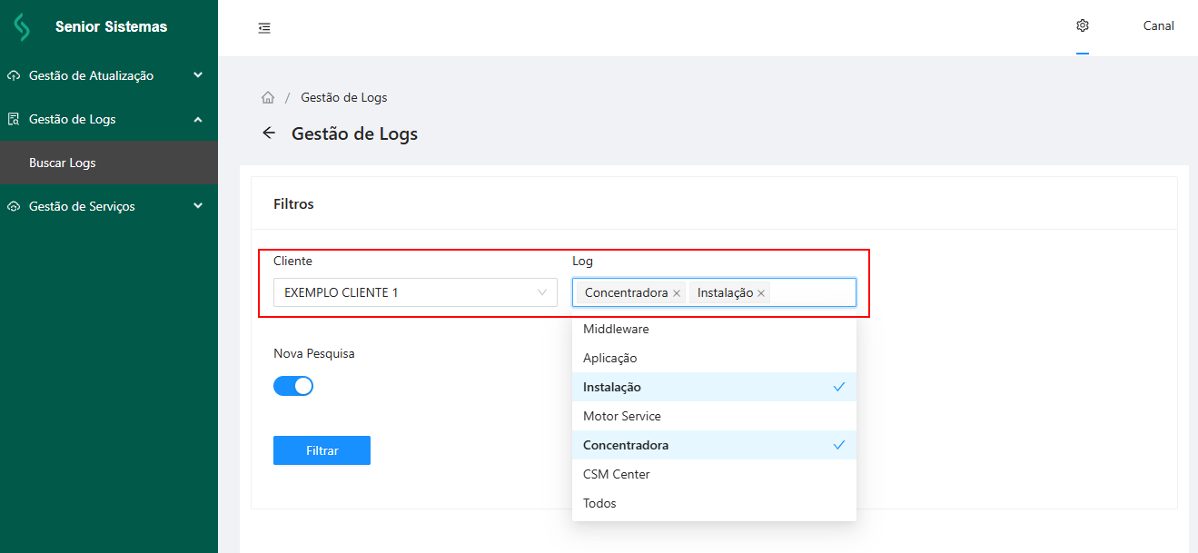Viewport: 1198px width, 553px height.
Task: Uncheck the Concentradora option in the list
Action: click(x=714, y=445)
